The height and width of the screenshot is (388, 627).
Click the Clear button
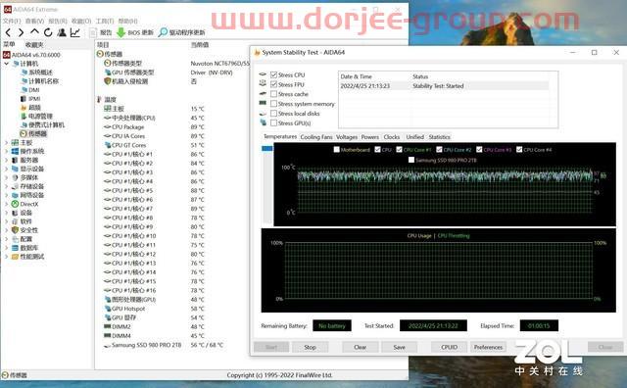[360, 347]
